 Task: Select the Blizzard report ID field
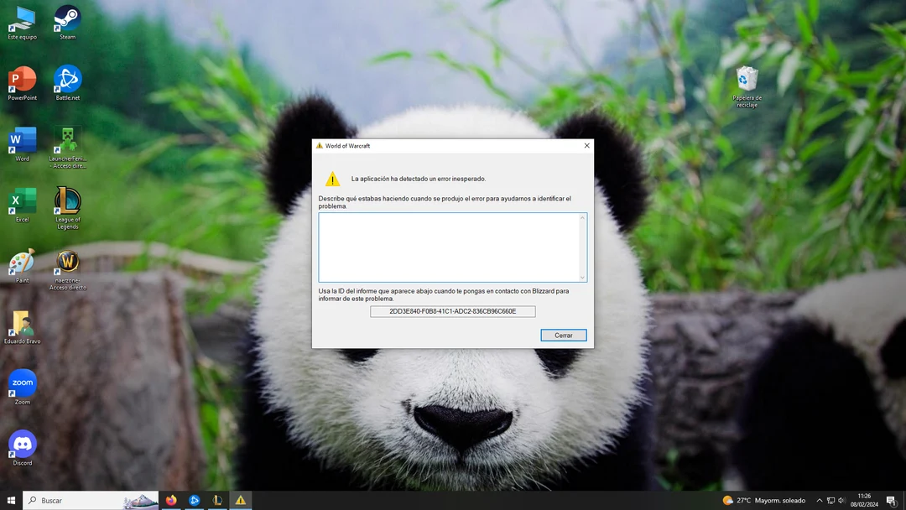click(452, 311)
